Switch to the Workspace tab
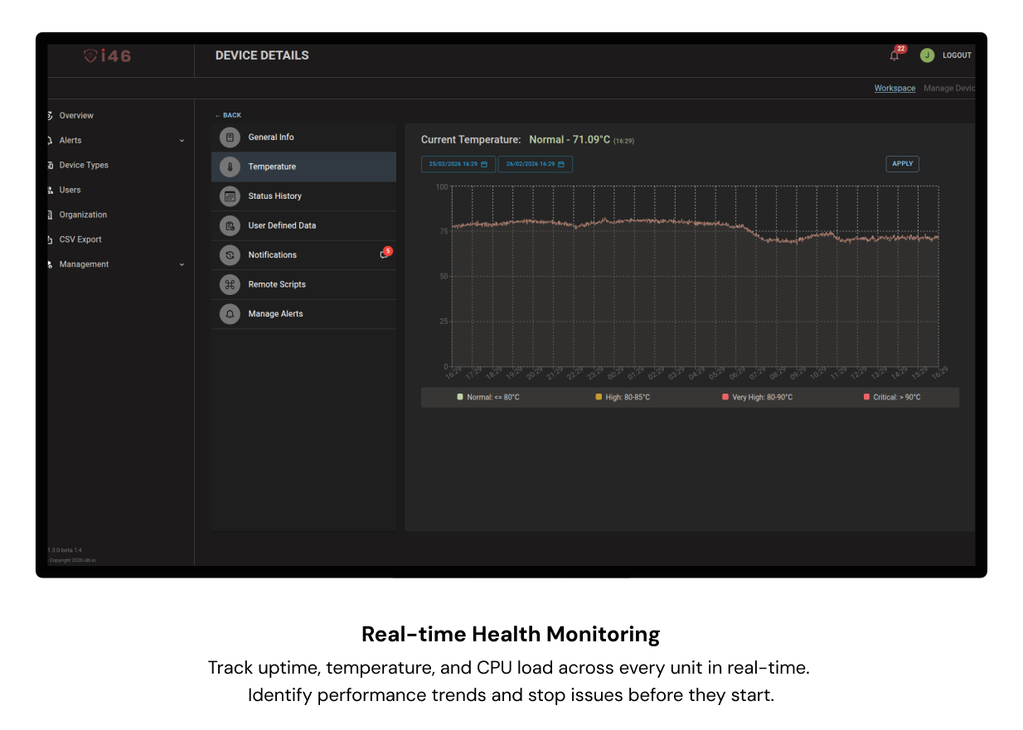 point(895,89)
